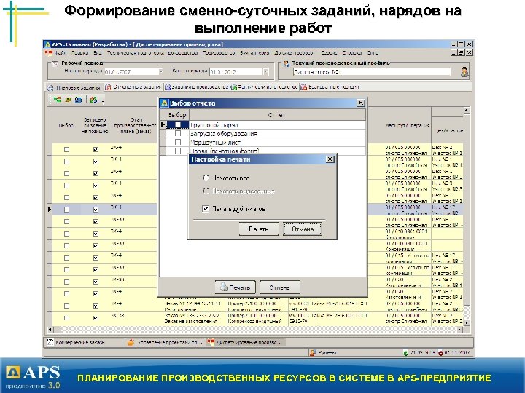
Task: Open the Справка menu
Action: (x=352, y=53)
